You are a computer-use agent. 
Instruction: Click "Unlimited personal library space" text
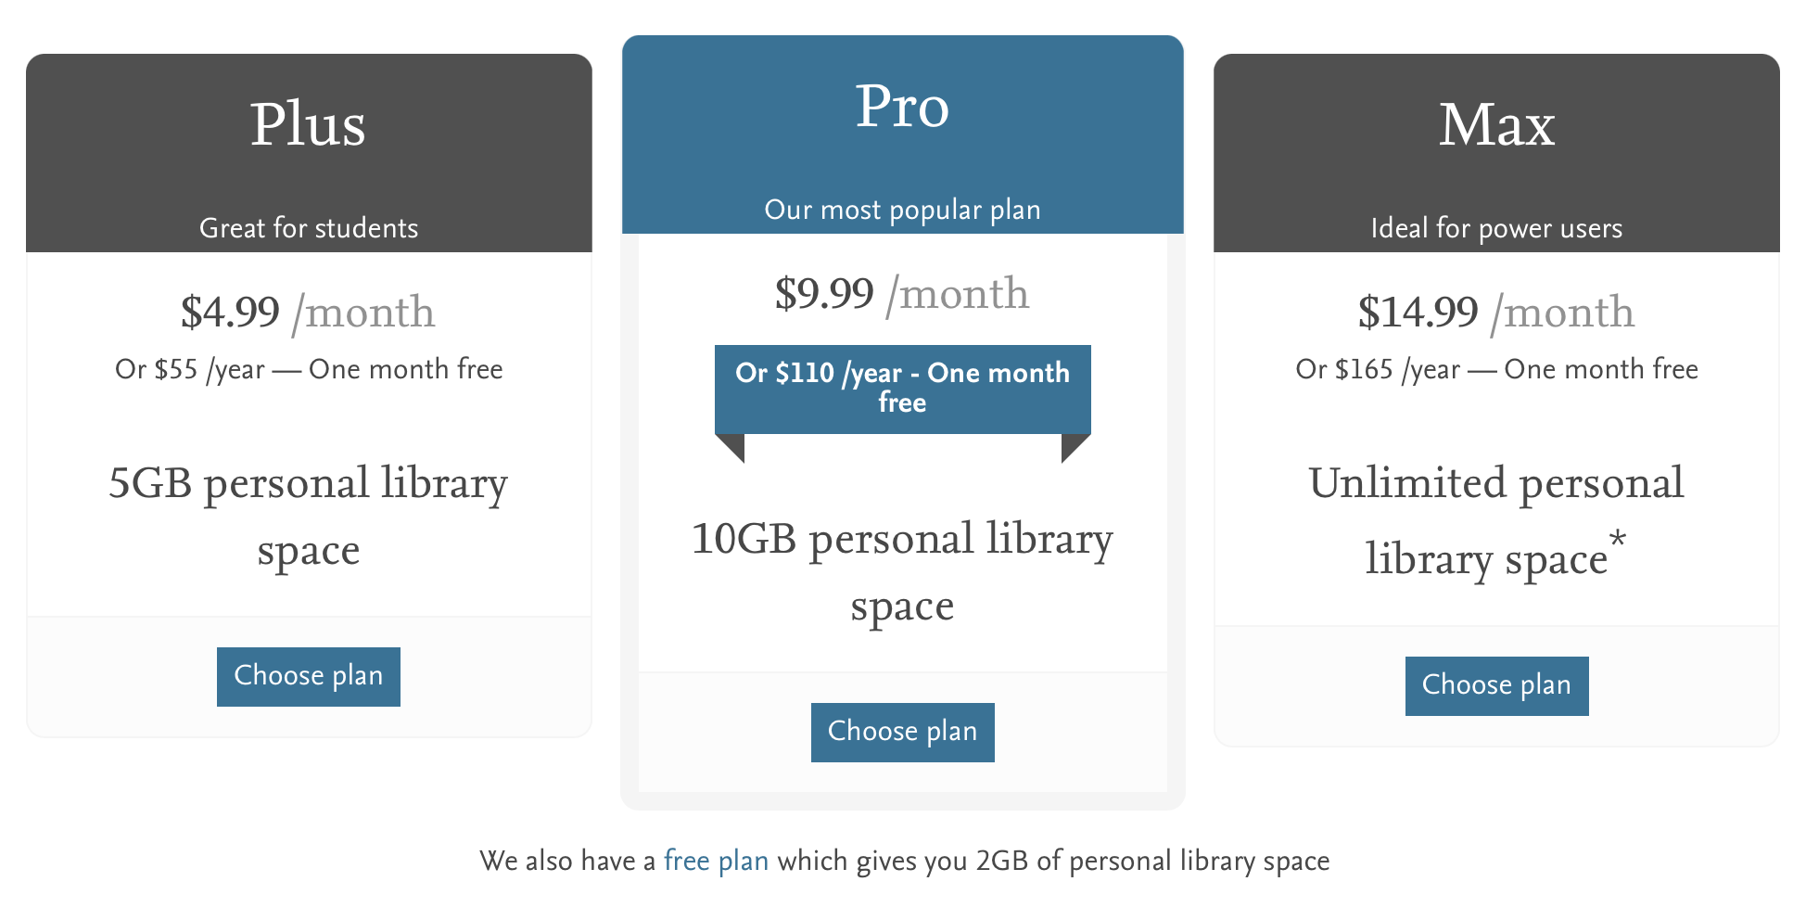[x=1494, y=519]
